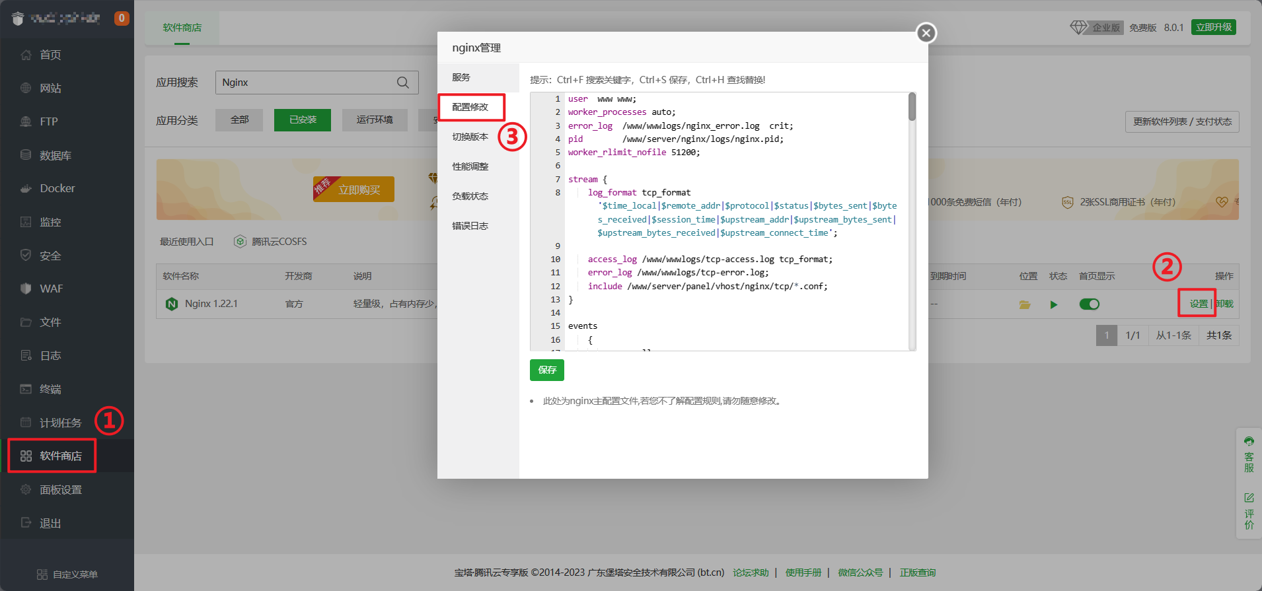Open 使用手册 footer link
The image size is (1262, 591).
tap(803, 573)
